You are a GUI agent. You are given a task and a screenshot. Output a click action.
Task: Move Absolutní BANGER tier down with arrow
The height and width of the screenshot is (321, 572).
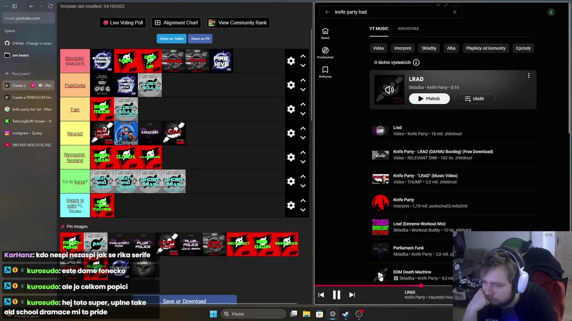click(x=303, y=66)
